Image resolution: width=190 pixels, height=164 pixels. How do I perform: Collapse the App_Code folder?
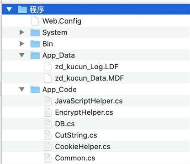click(x=22, y=89)
